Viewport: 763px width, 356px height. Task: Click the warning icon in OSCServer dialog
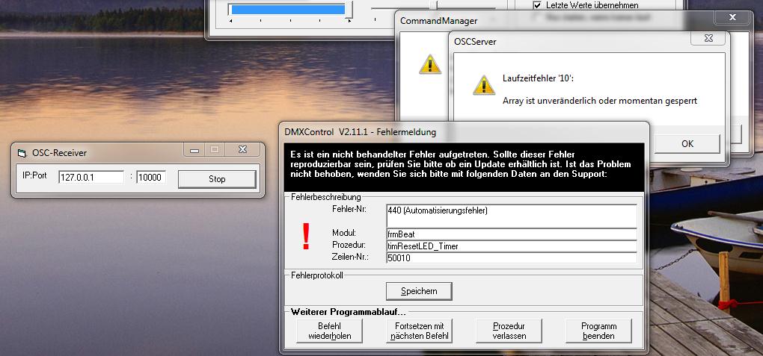pyautogui.click(x=484, y=84)
